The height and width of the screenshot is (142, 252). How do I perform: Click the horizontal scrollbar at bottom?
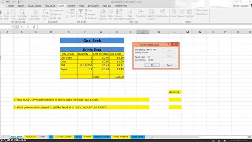(223, 137)
